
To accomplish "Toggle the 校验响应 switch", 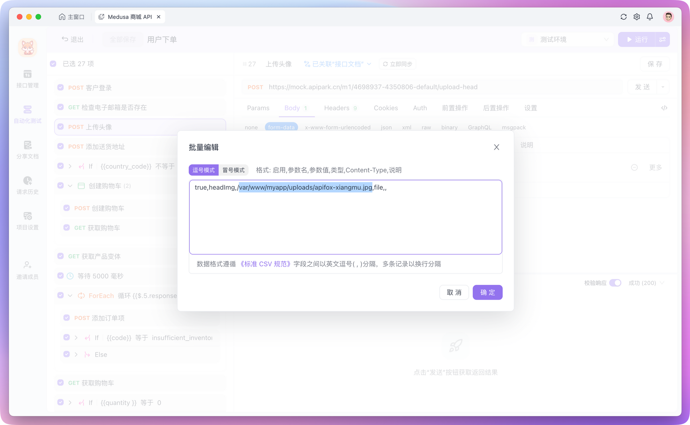I will pyautogui.click(x=615, y=283).
